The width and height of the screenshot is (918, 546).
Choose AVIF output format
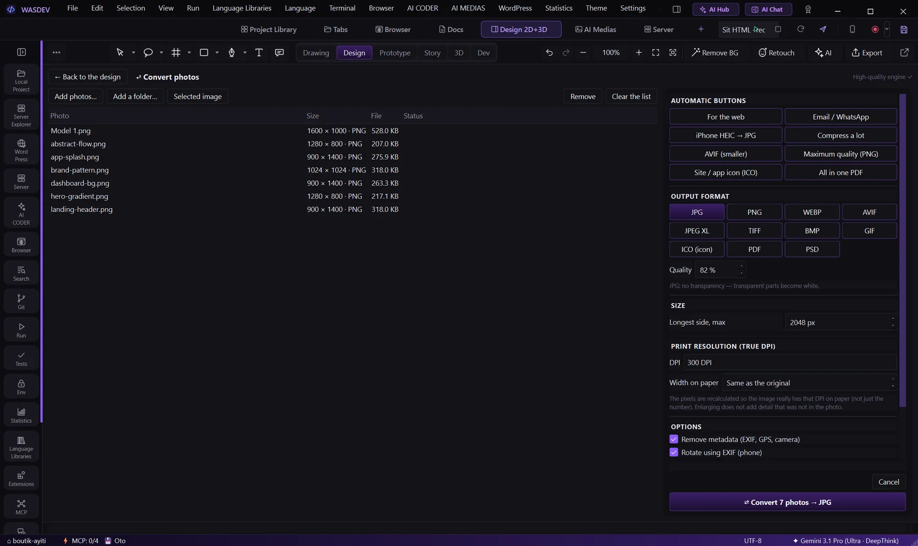point(869,212)
